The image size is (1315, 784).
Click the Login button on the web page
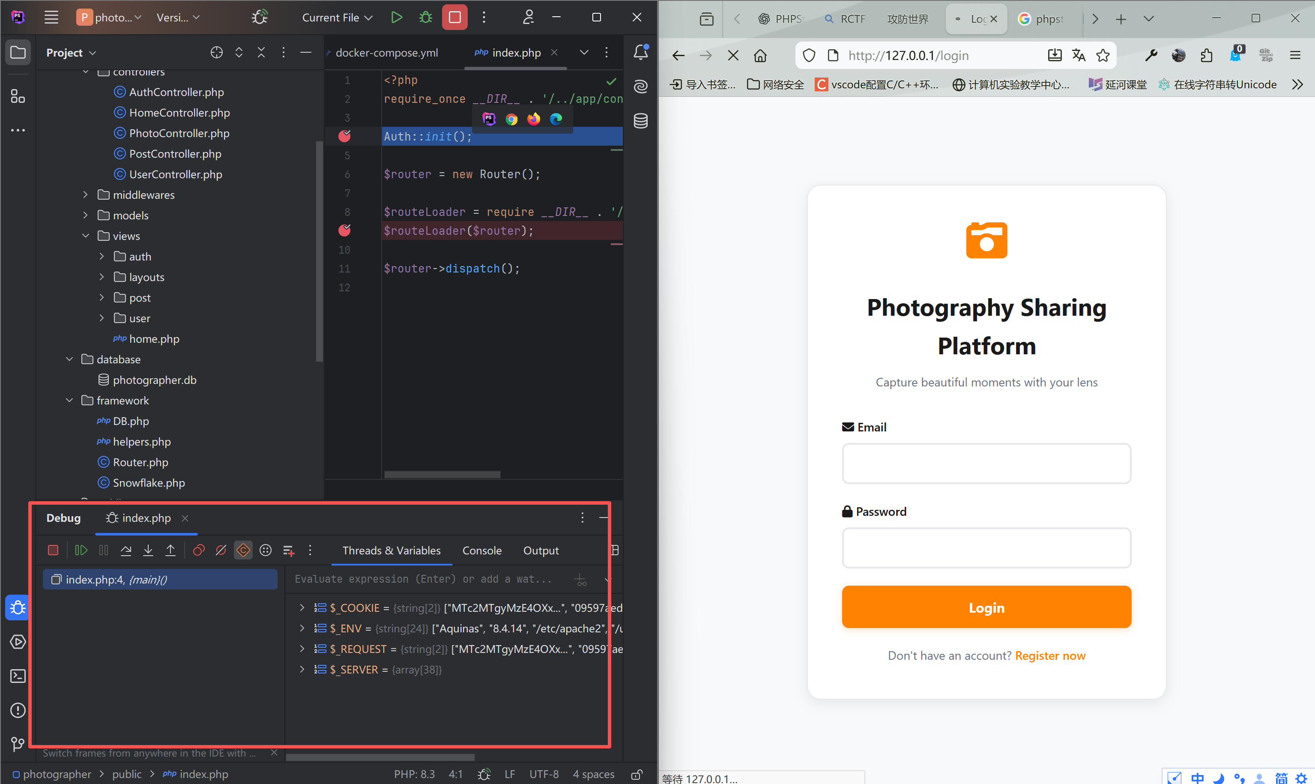986,607
